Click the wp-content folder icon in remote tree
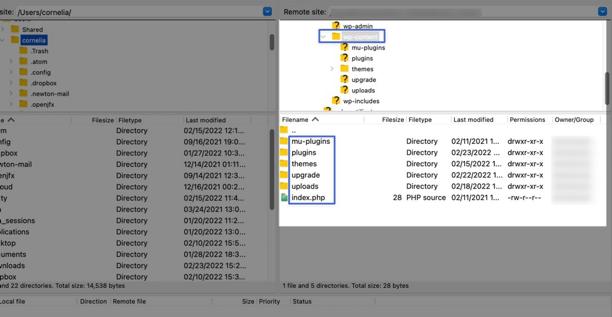612x317 pixels. (x=336, y=37)
